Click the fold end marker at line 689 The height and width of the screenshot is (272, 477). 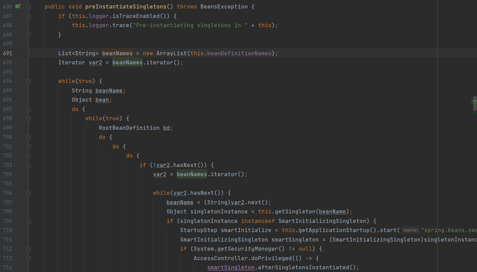click(28, 35)
